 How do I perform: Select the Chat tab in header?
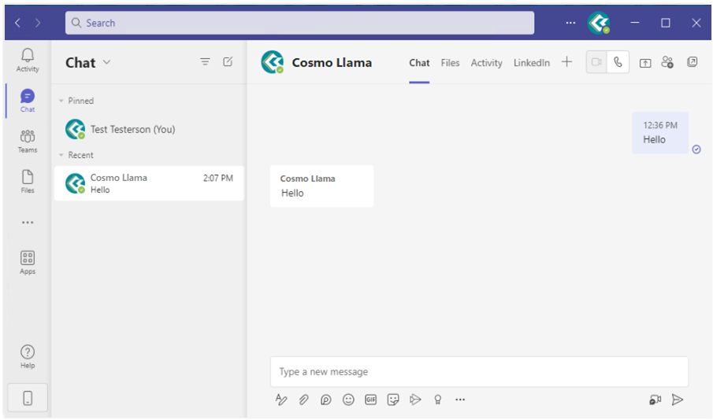click(x=419, y=63)
